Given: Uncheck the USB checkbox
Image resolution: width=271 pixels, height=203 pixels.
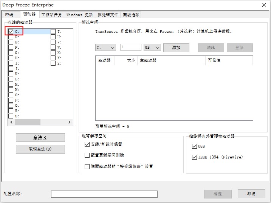Looking at the screenshot, I should click(x=194, y=146).
